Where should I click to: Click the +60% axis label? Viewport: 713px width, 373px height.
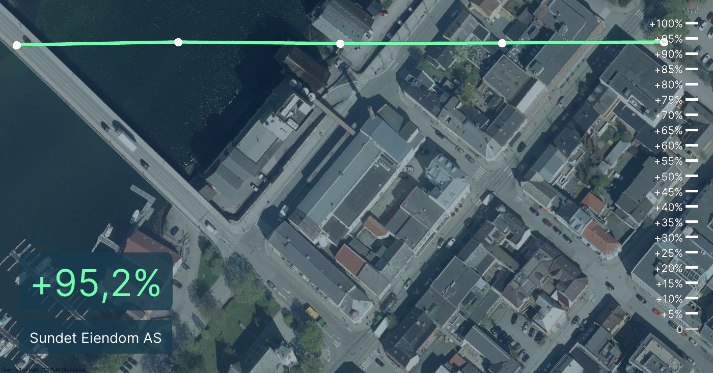click(x=668, y=146)
